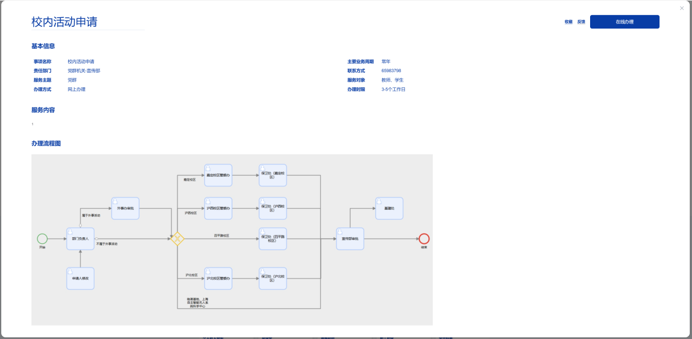Click the contact number 65983798
692x339 pixels.
[391, 71]
